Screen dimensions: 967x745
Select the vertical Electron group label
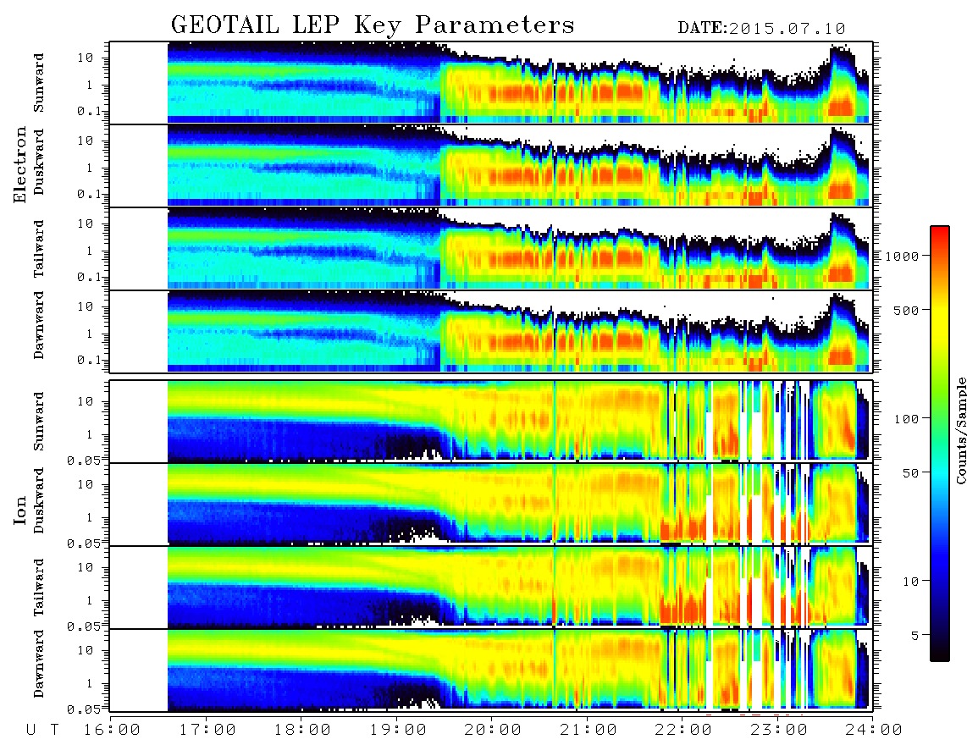[x=20, y=164]
